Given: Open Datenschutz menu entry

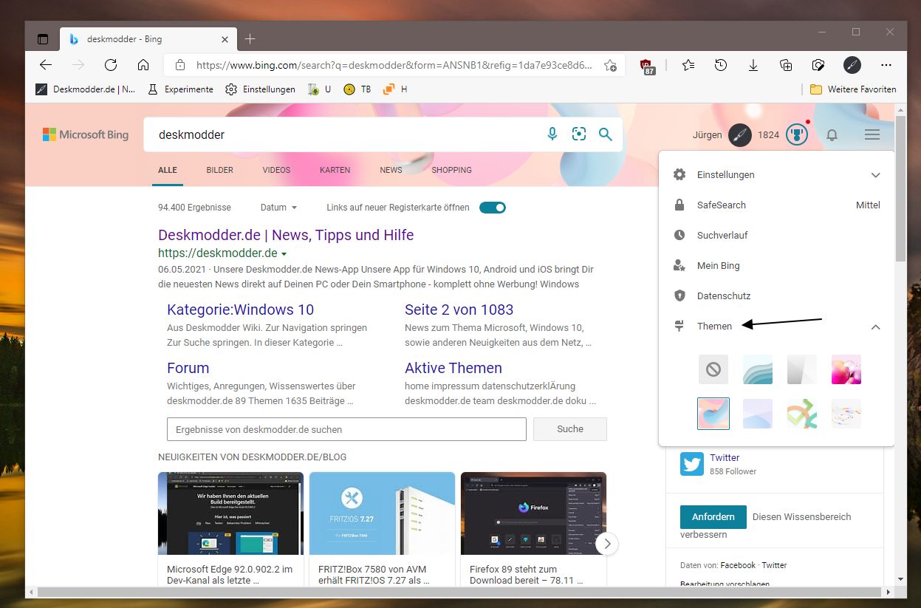Looking at the screenshot, I should coord(776,296).
